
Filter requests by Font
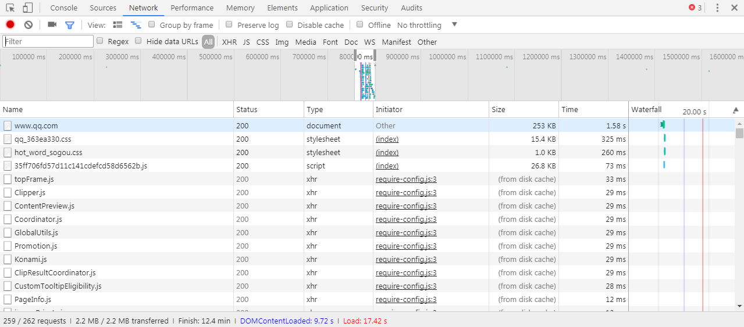(330, 42)
